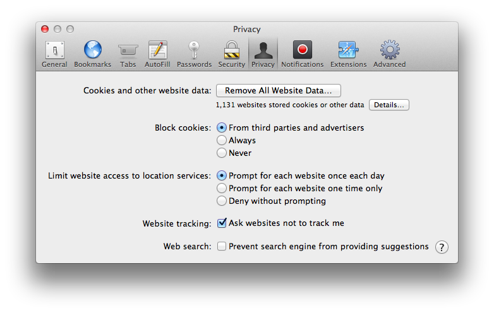Click the '1,131 websites stored cookies' text
The width and height of the screenshot is (494, 313).
[x=290, y=105]
